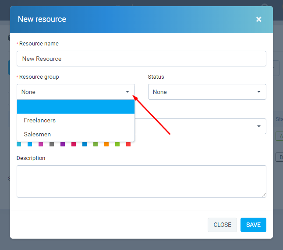This screenshot has height=250, width=283.
Task: Set resource color to red swatch
Action: tap(128, 144)
